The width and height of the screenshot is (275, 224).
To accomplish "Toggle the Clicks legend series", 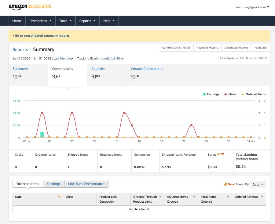I will coord(230,94).
